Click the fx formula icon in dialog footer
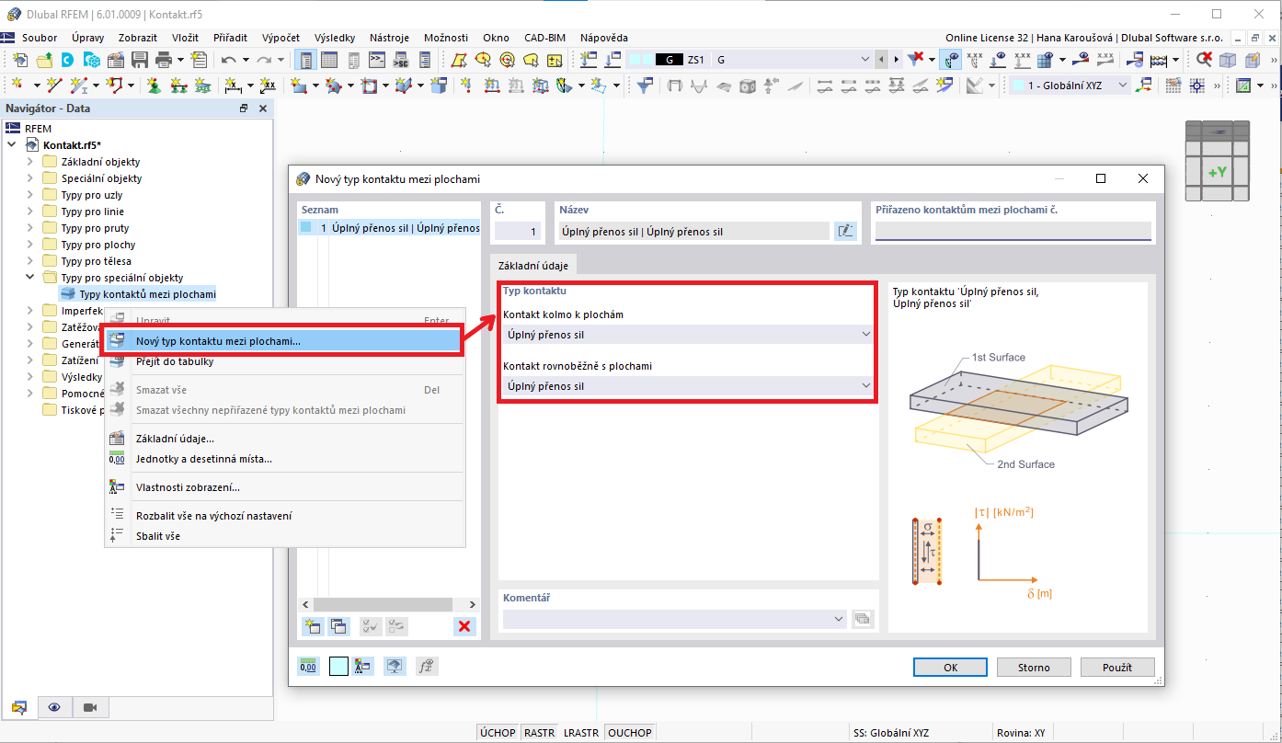This screenshot has height=743, width=1282. (425, 667)
